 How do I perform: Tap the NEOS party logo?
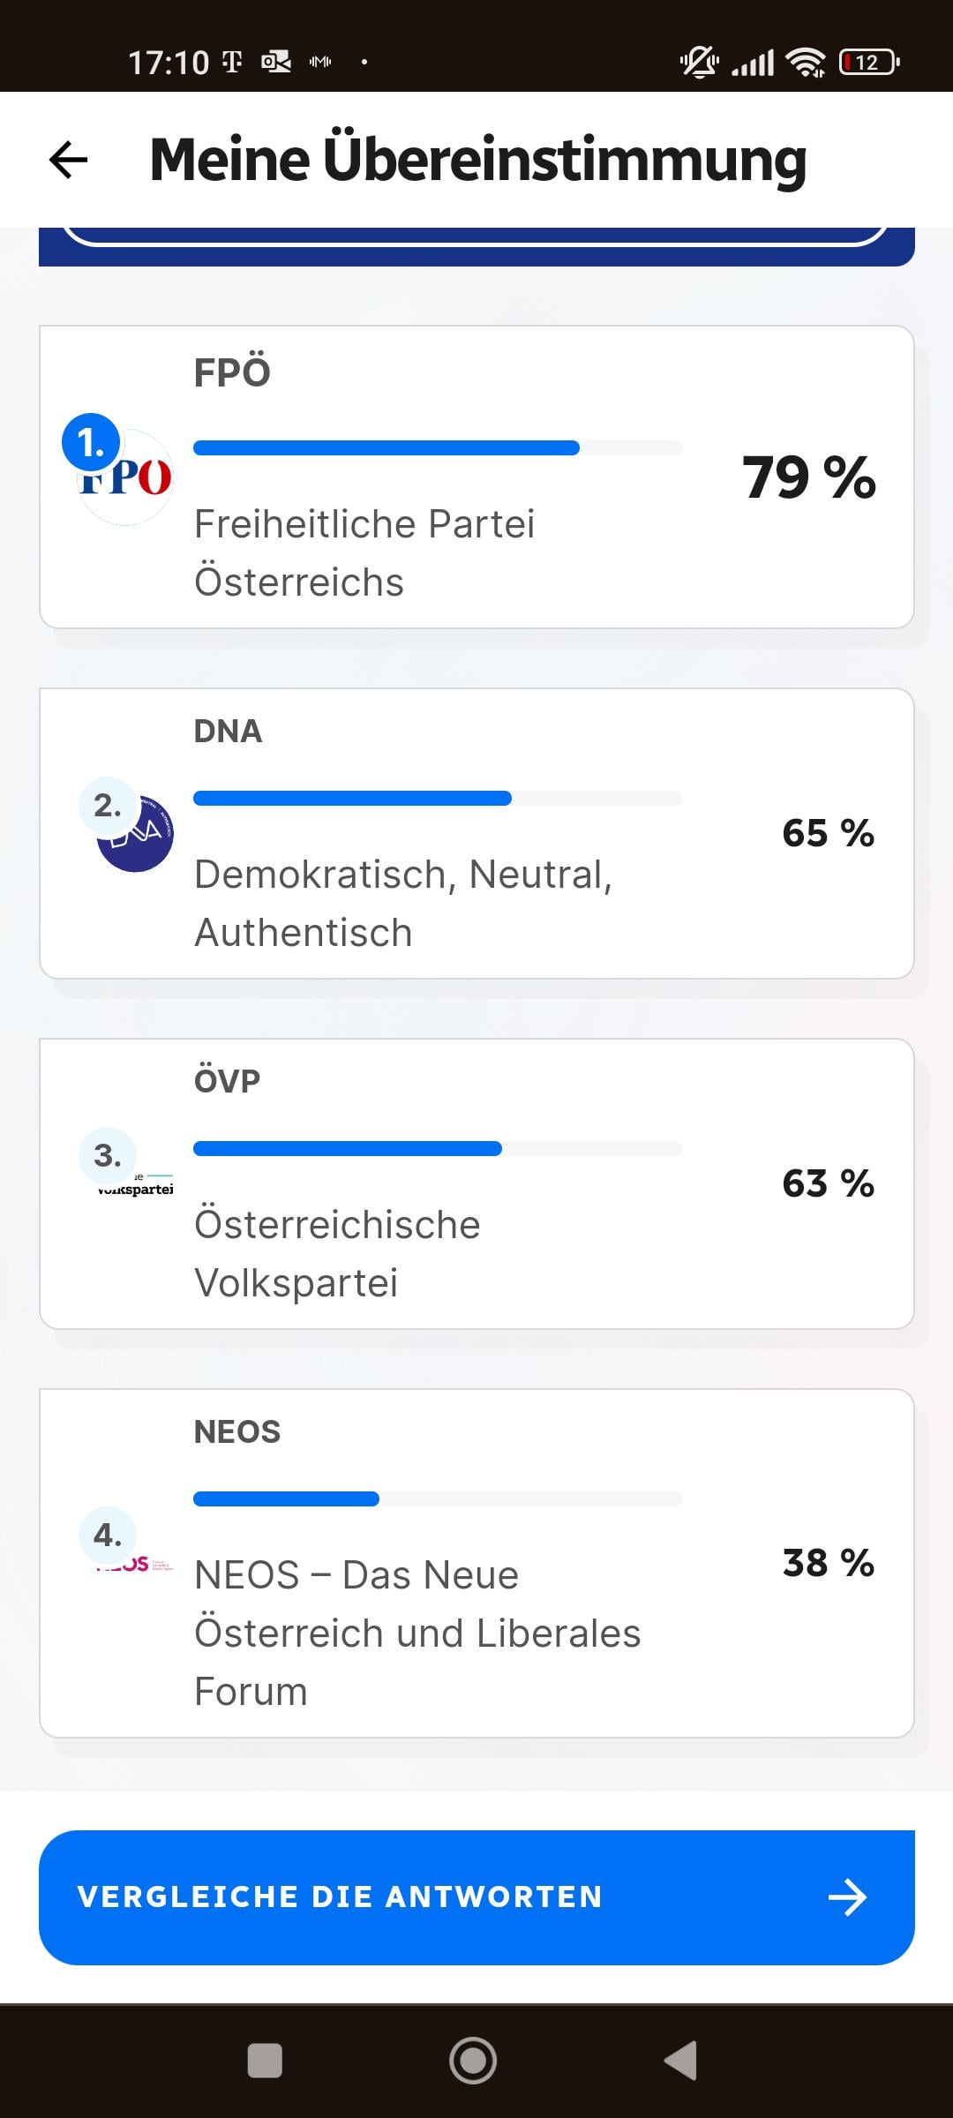(x=135, y=1565)
